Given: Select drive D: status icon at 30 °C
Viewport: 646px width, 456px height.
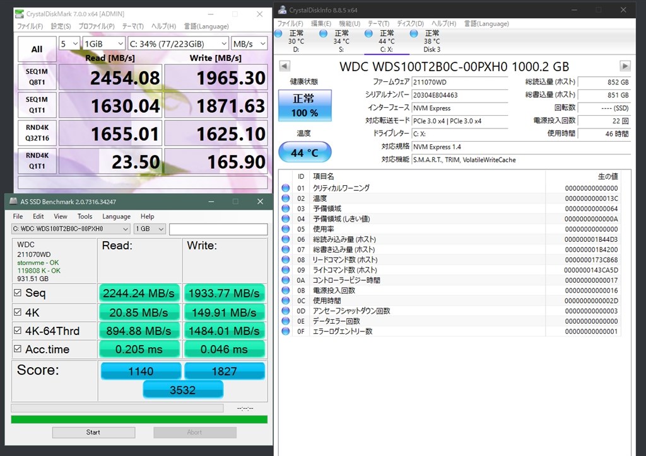Looking at the screenshot, I should tap(278, 34).
